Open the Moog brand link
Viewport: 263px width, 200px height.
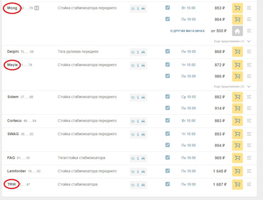coord(12,8)
